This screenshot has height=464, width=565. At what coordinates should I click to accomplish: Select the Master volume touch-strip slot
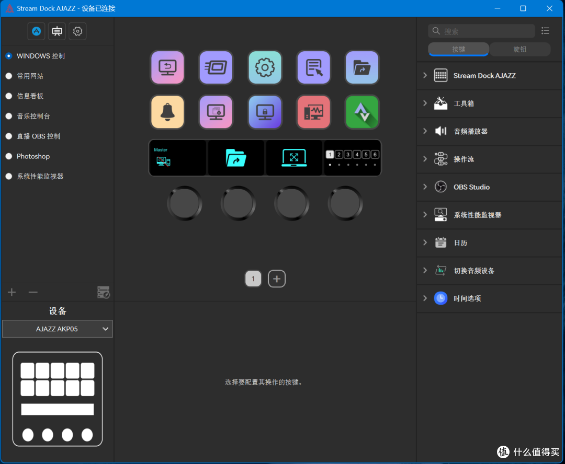178,158
